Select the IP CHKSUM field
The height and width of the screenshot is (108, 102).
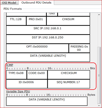pos(68,21)
